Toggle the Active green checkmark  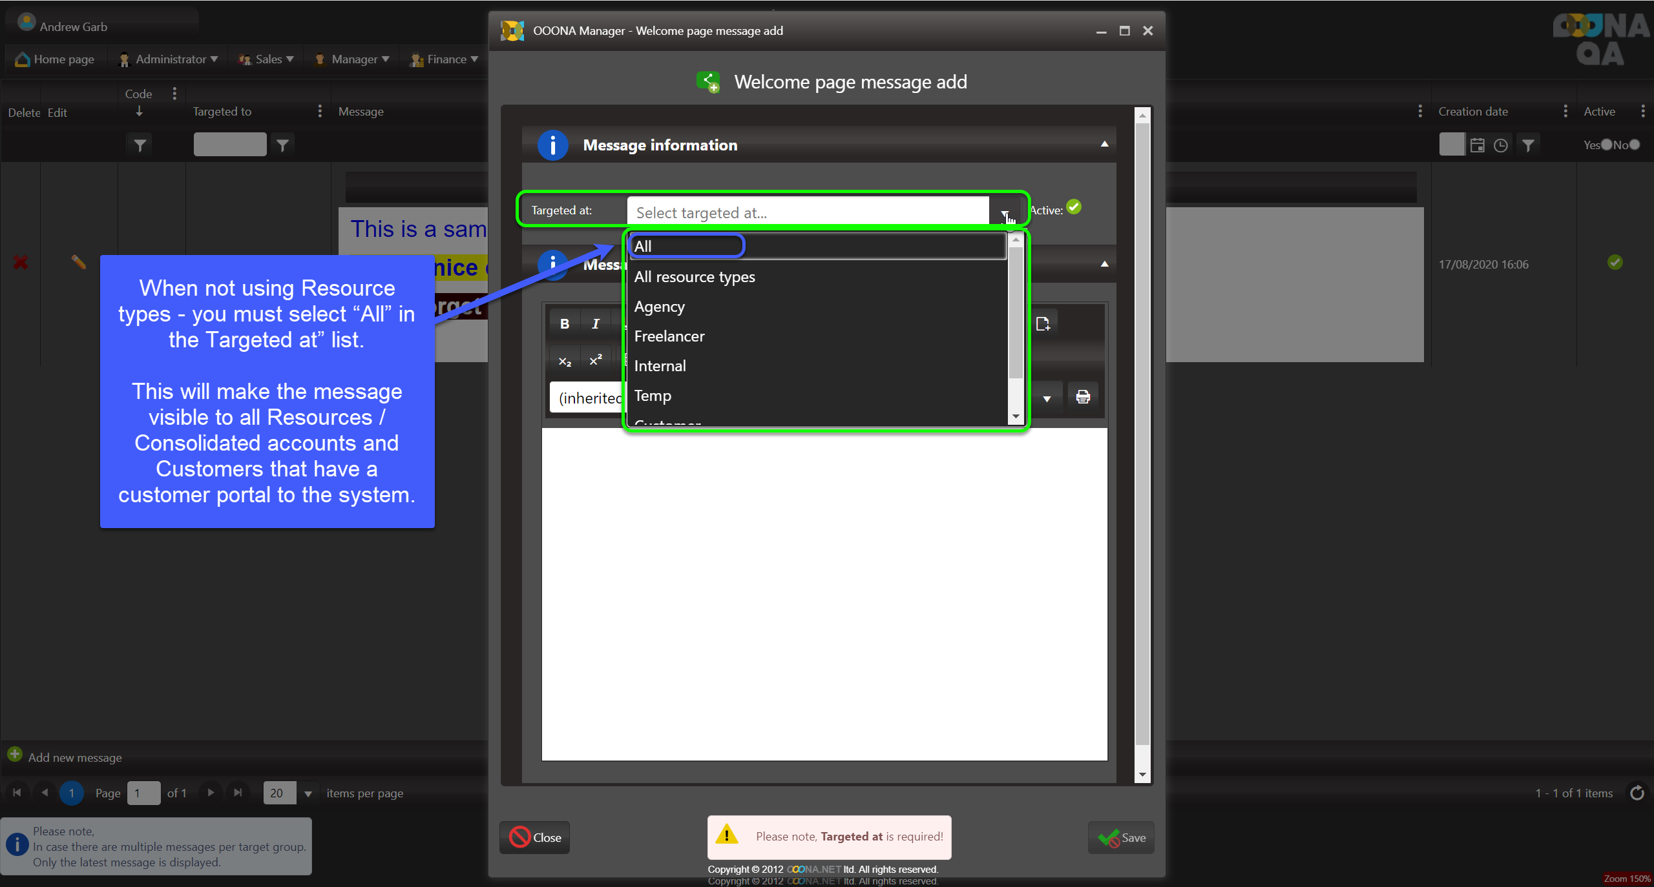point(1074,207)
